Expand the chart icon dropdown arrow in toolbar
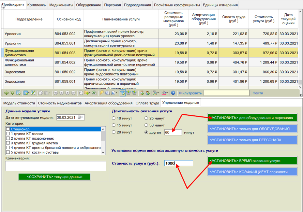 click(x=117, y=93)
